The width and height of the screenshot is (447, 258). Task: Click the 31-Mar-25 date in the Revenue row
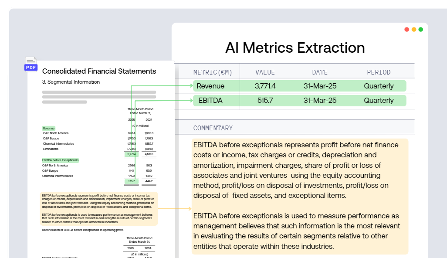pyautogui.click(x=320, y=86)
